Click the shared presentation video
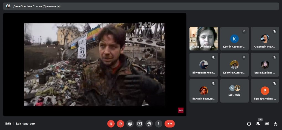This screenshot has width=282, height=130. click(95, 65)
